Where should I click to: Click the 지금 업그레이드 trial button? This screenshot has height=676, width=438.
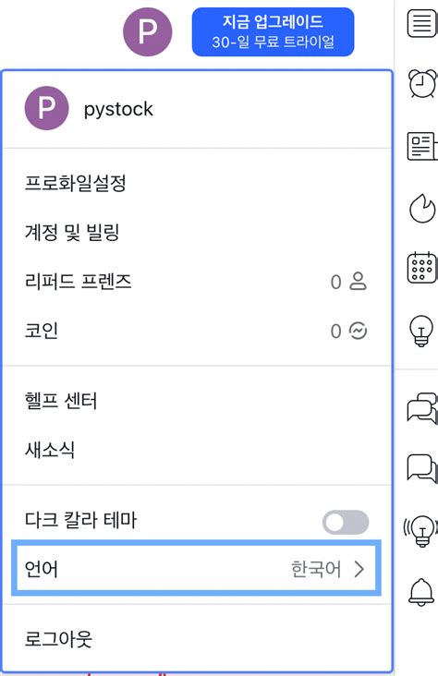273,32
